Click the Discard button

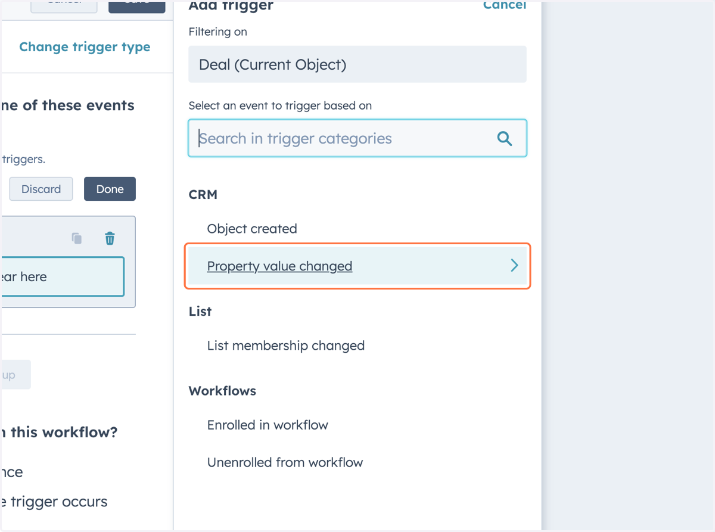pos(41,189)
